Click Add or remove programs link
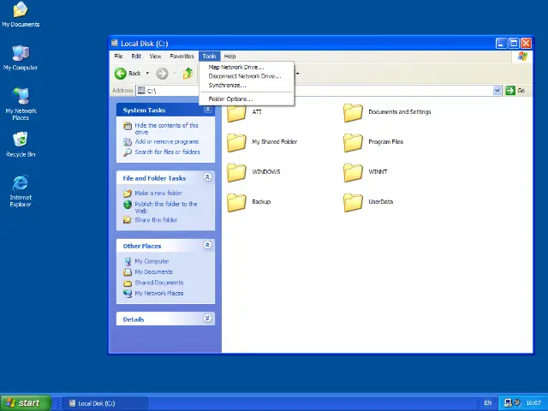Image resolution: width=548 pixels, height=411 pixels. [x=167, y=141]
